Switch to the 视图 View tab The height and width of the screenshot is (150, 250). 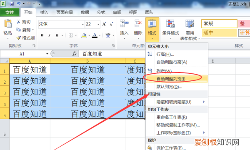coord(133,12)
